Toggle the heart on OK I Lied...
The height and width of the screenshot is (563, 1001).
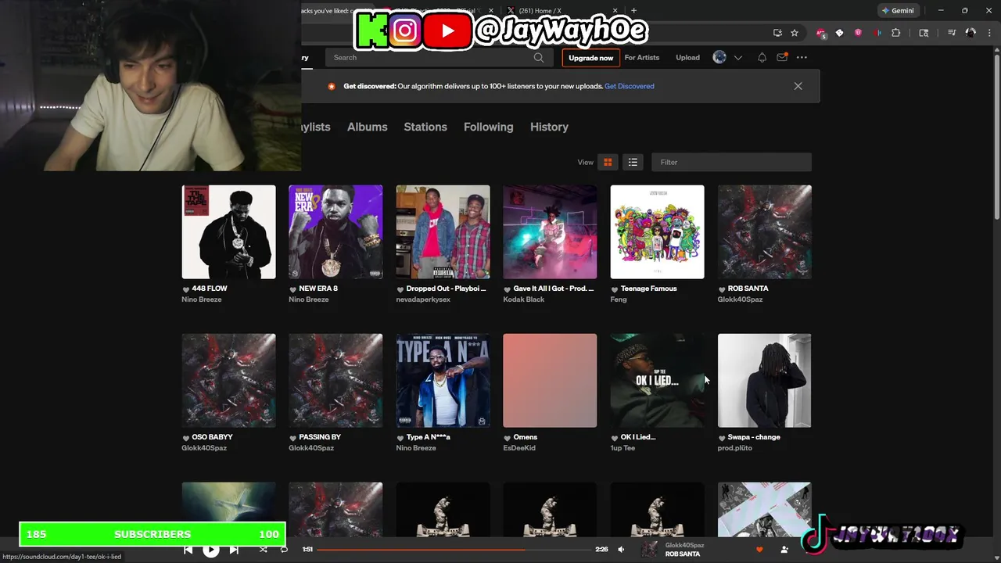tap(615, 437)
